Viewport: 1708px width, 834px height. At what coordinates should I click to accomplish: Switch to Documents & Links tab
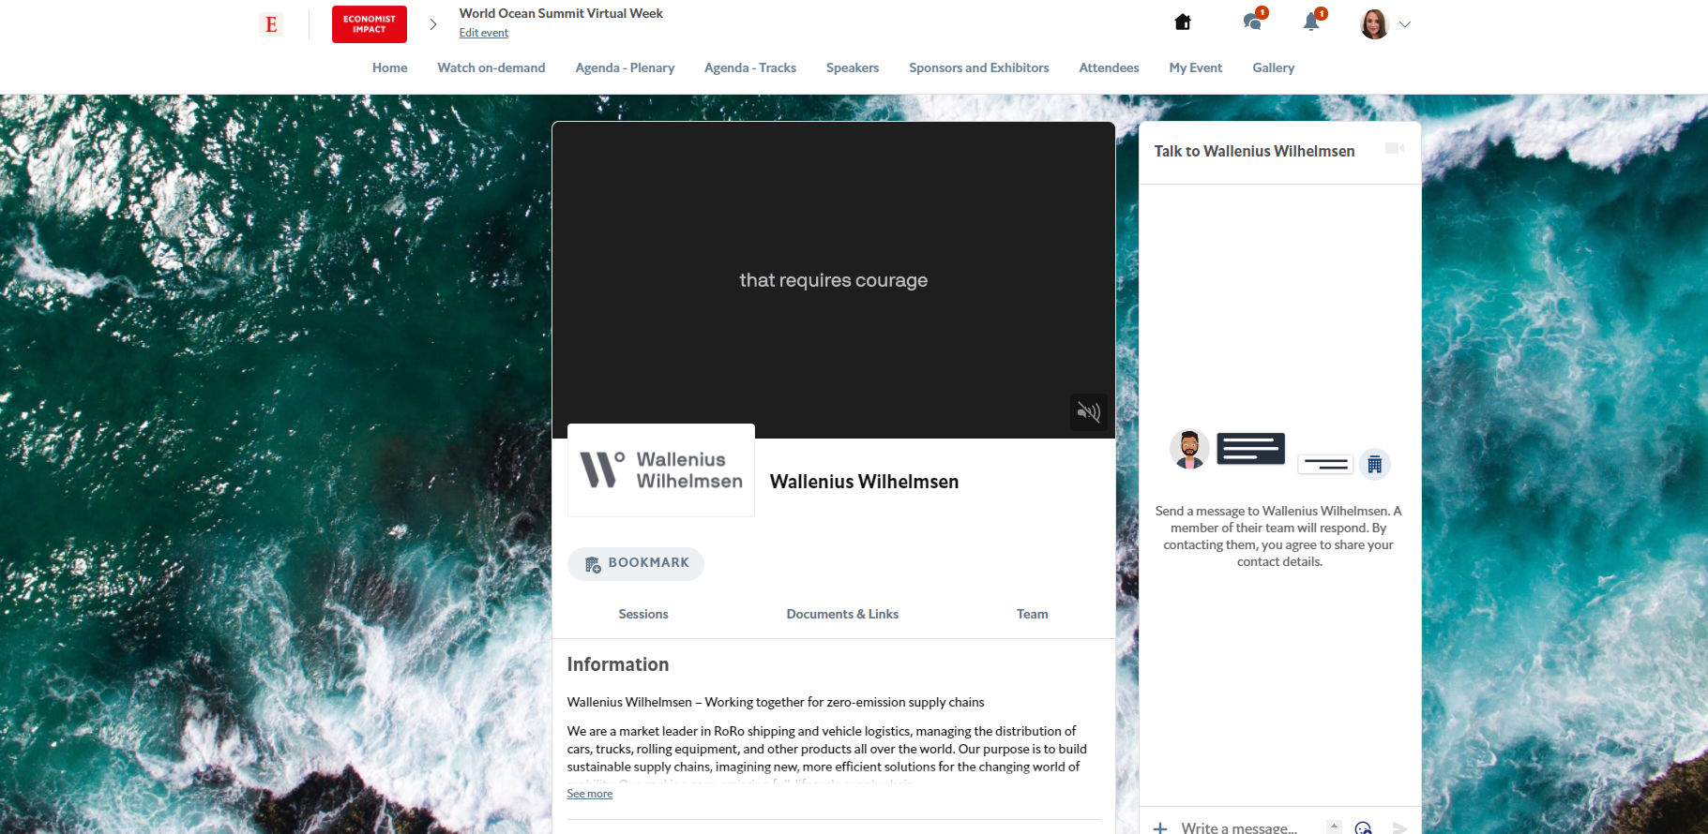click(842, 614)
